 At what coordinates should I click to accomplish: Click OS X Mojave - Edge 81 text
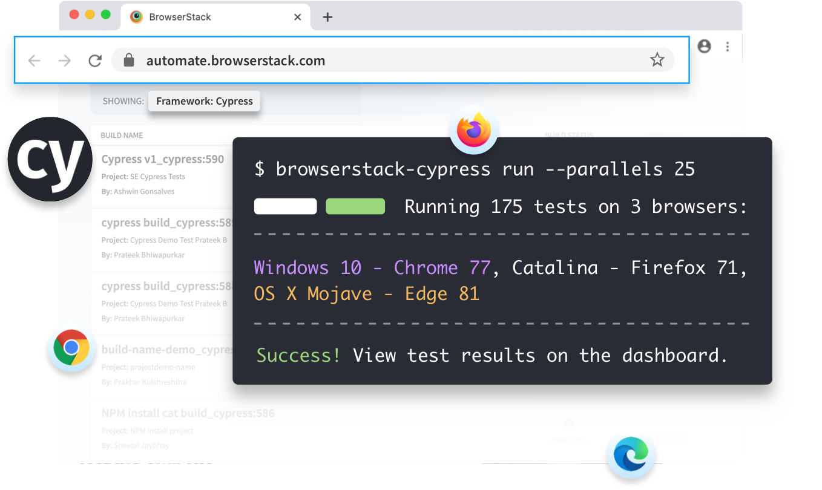pos(367,294)
